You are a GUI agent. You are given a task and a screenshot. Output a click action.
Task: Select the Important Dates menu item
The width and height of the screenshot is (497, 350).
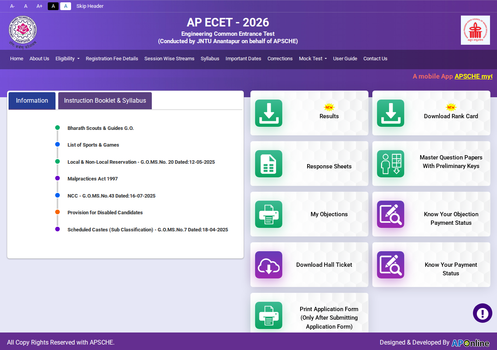(x=243, y=59)
